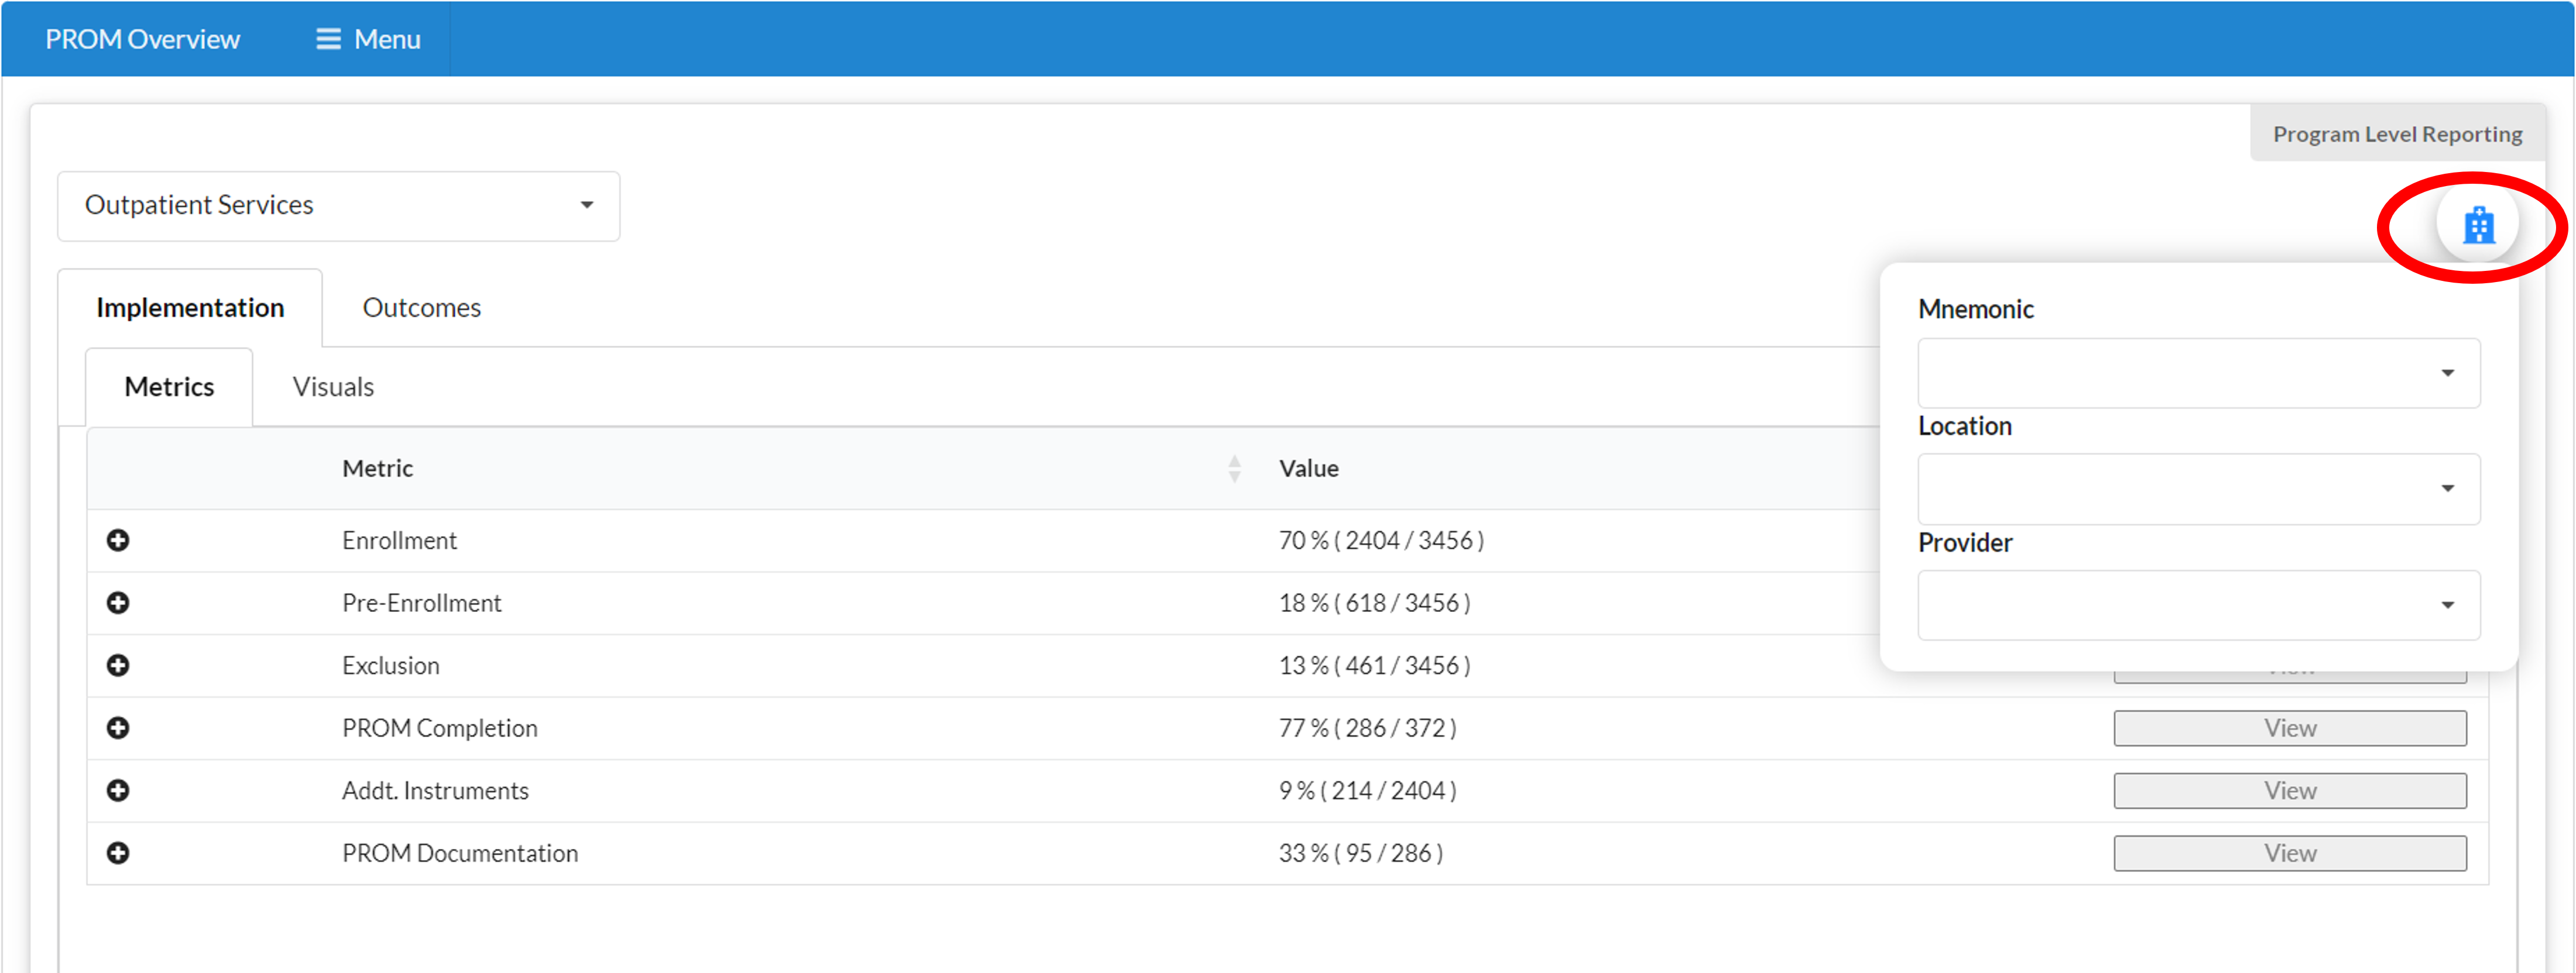Image resolution: width=2576 pixels, height=973 pixels.
Task: Sort by the Metric column arrows
Action: 1235,469
